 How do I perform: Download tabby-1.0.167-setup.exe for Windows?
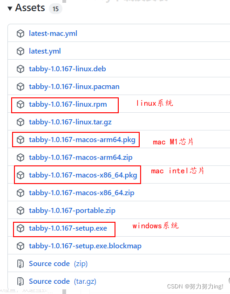click(68, 228)
